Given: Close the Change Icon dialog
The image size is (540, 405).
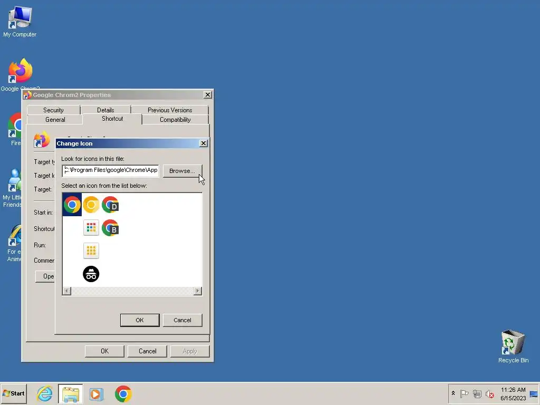Looking at the screenshot, I should pyautogui.click(x=204, y=143).
